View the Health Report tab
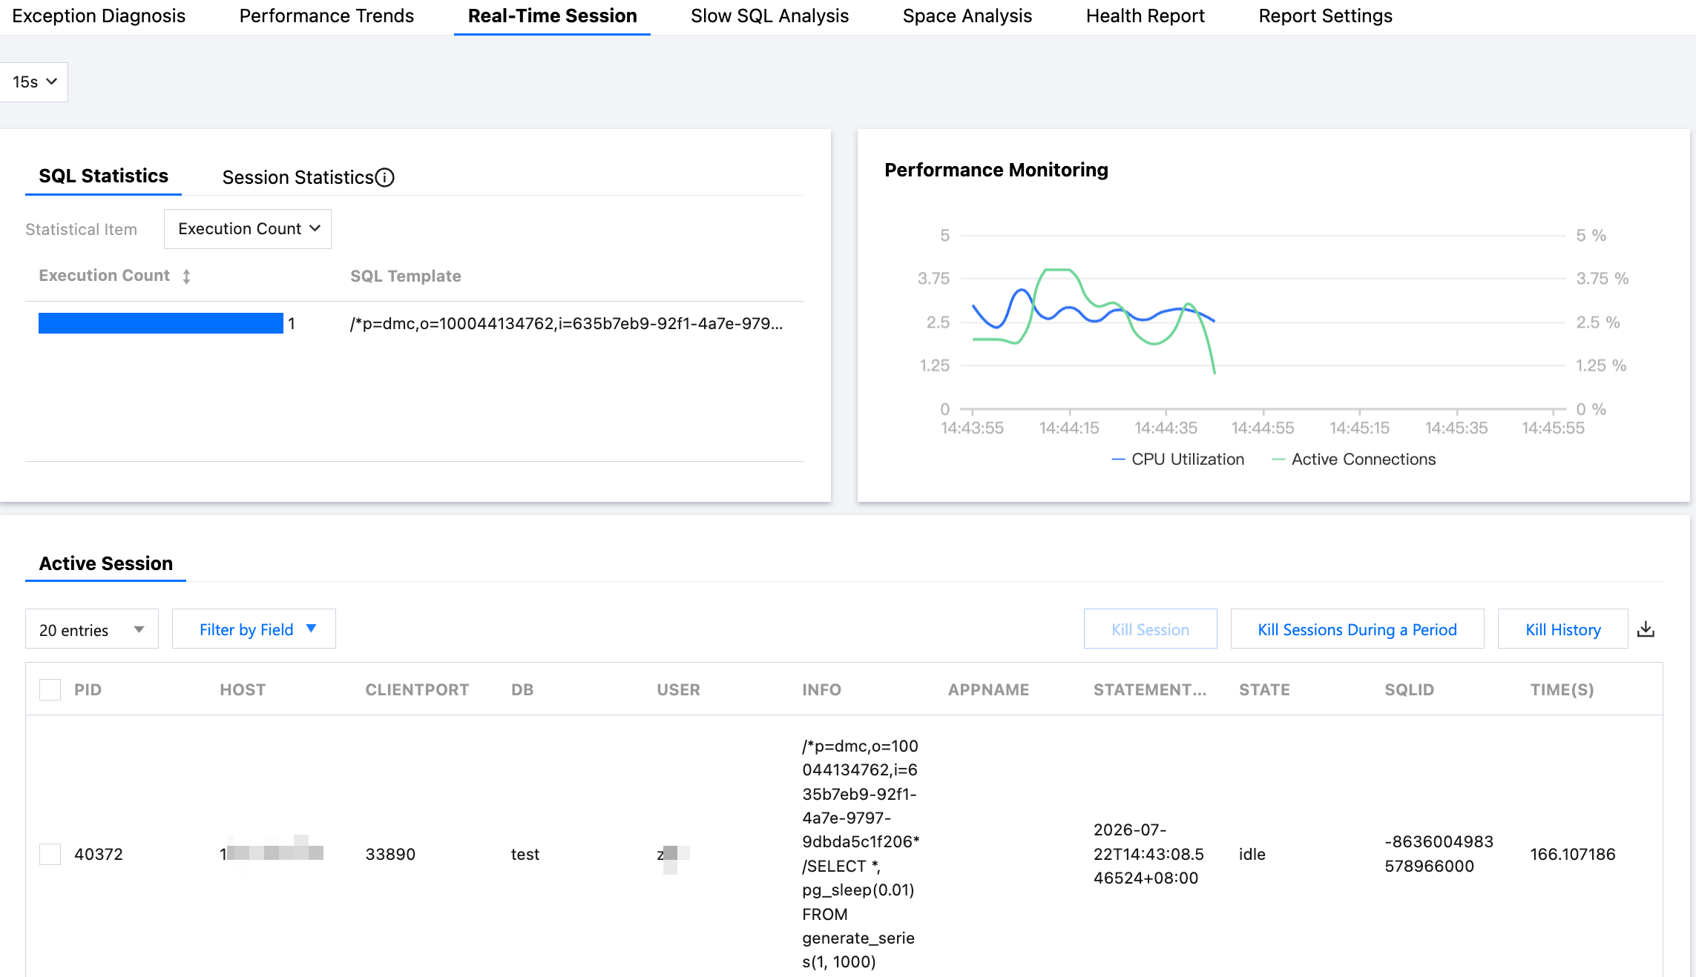 click(1145, 16)
